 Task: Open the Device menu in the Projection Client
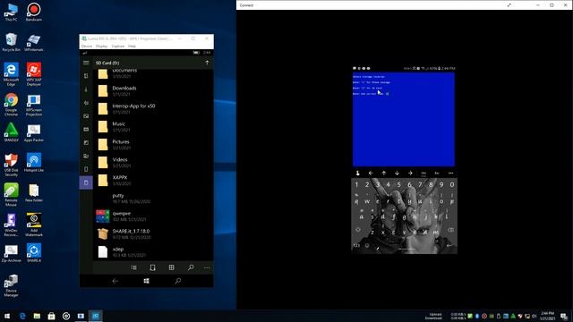pyautogui.click(x=87, y=47)
